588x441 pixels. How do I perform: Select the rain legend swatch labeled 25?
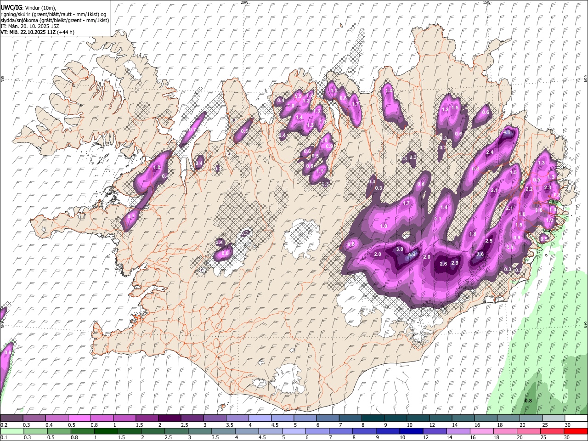pyautogui.click(x=552, y=431)
